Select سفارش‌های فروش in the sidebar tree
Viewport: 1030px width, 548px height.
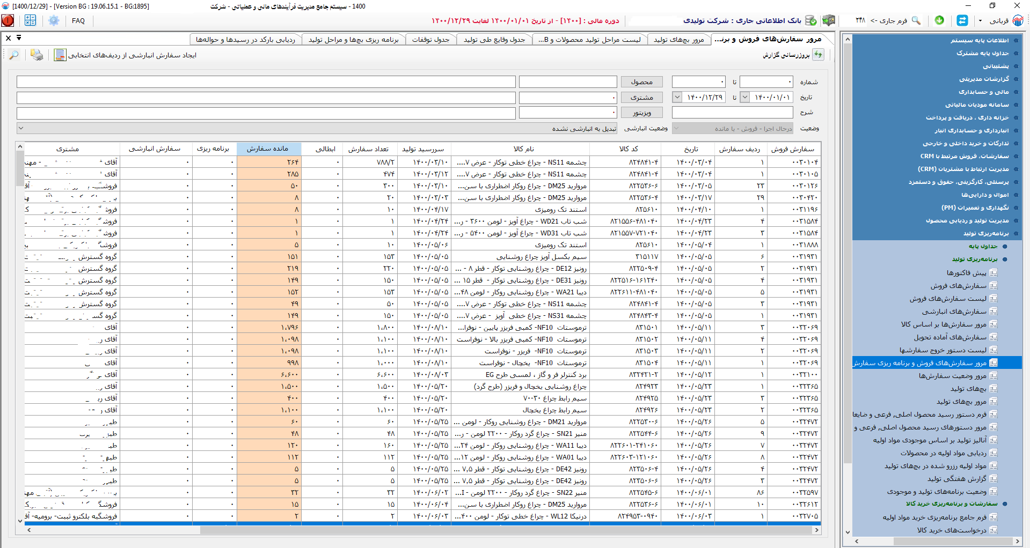959,286
